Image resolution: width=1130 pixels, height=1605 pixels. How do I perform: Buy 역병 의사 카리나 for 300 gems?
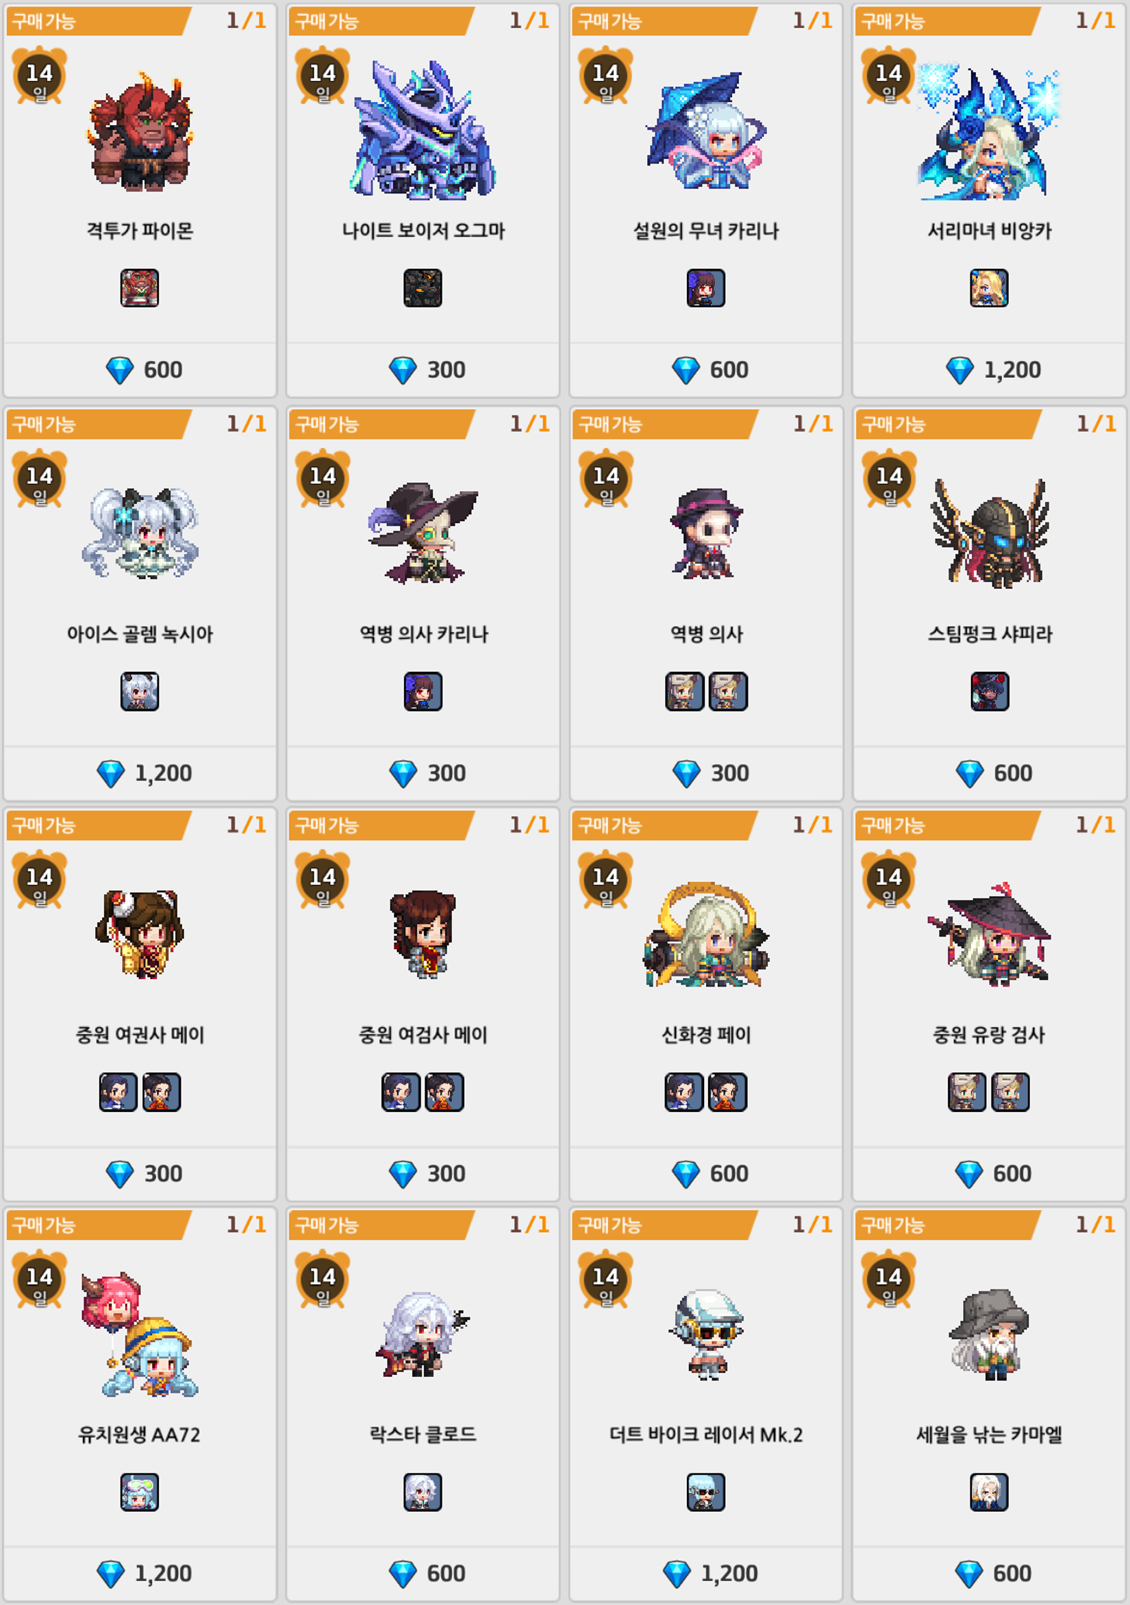[x=423, y=773]
